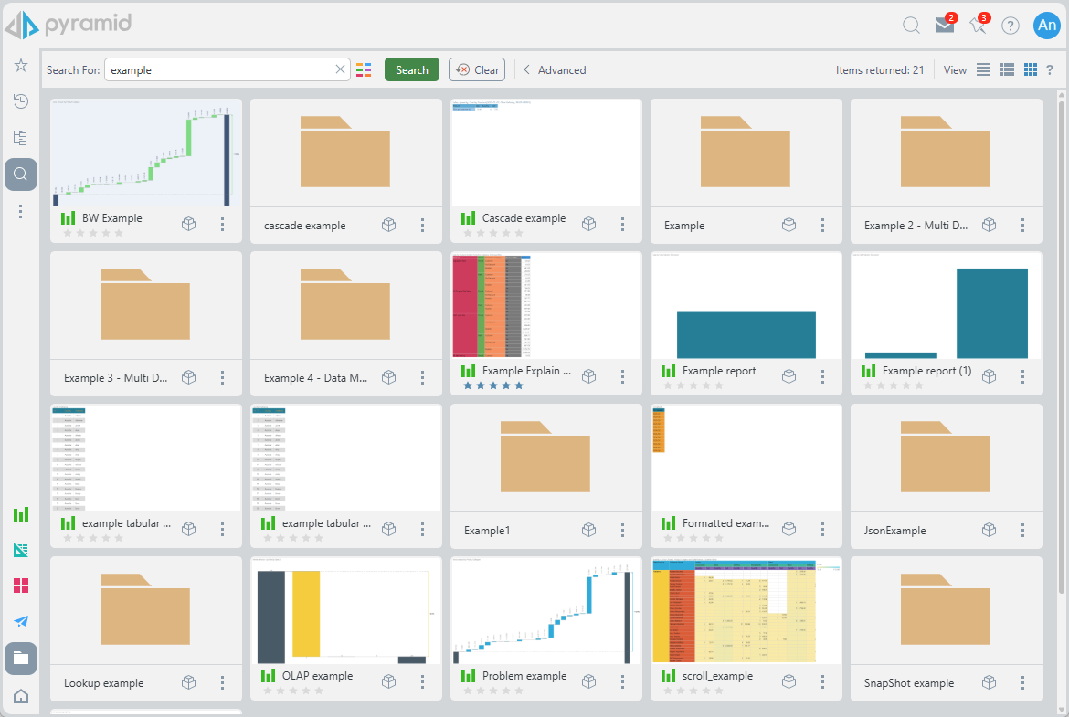The width and height of the screenshot is (1069, 717).
Task: Open the content type filter next to search box
Action: click(365, 69)
